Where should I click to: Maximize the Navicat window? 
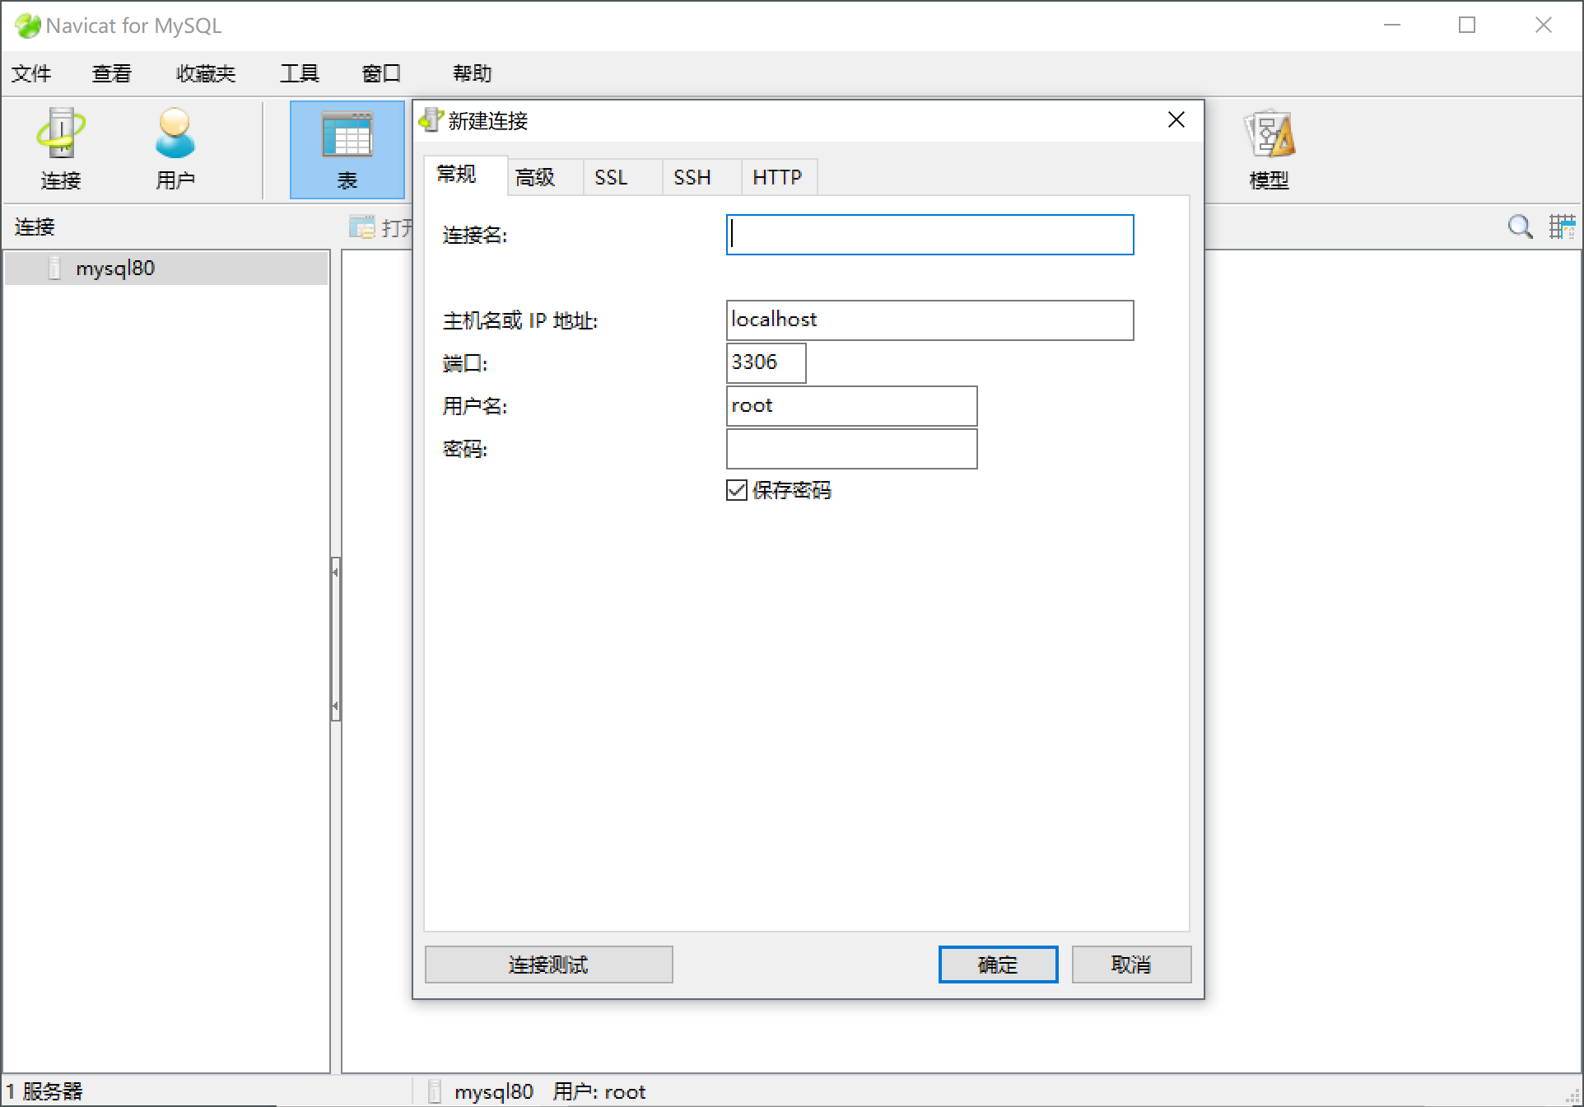[x=1467, y=26]
